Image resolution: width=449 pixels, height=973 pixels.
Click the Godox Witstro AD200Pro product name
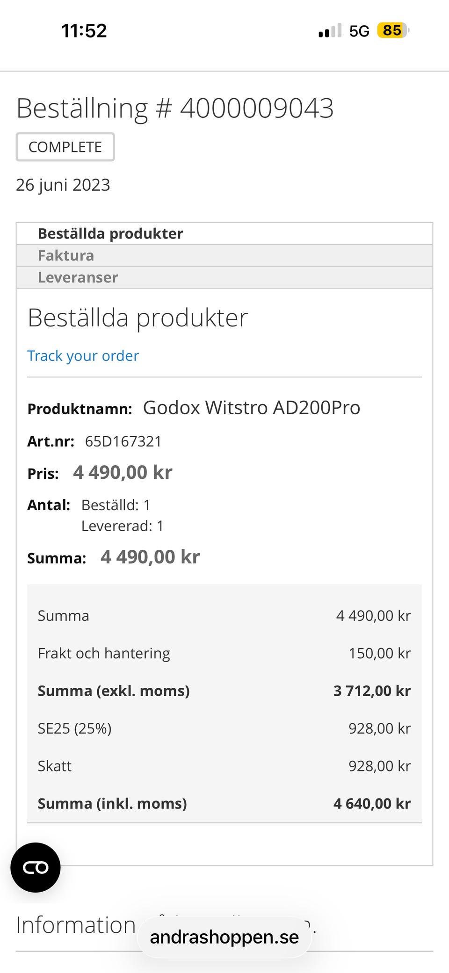pos(252,408)
